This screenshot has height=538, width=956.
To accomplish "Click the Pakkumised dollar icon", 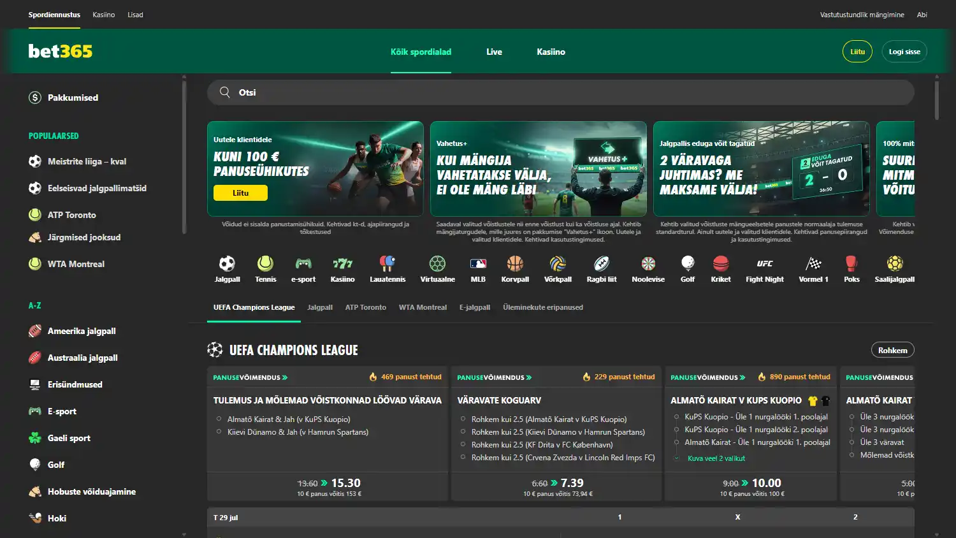I will (35, 98).
